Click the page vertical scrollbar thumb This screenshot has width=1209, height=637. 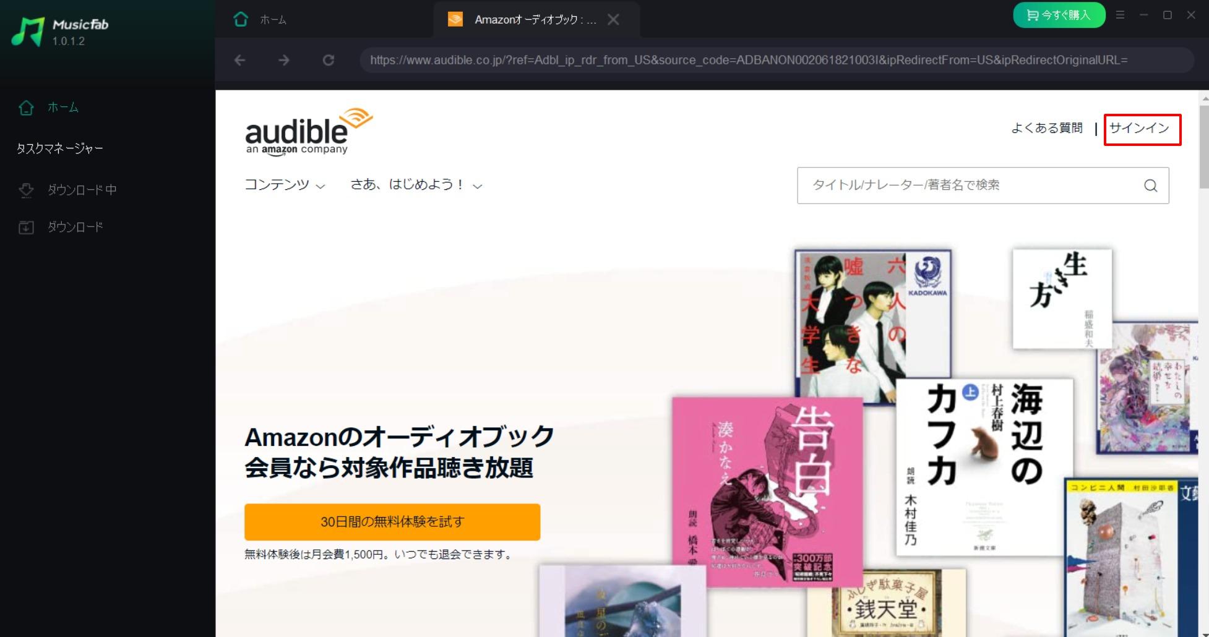point(1204,147)
